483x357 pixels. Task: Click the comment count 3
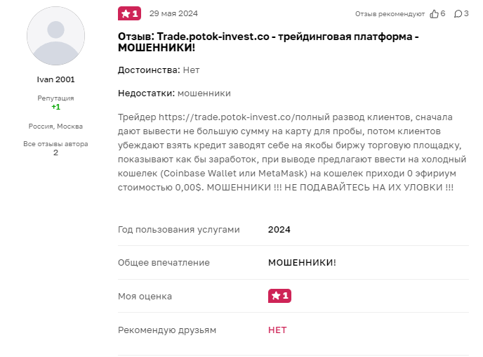pos(466,13)
